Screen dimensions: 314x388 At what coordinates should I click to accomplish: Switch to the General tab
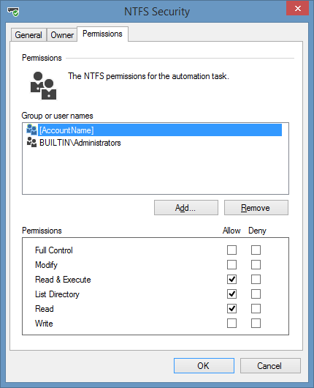[x=28, y=35]
